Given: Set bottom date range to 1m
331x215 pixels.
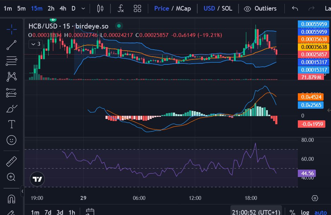Looking at the screenshot, I should [x=35, y=212].
